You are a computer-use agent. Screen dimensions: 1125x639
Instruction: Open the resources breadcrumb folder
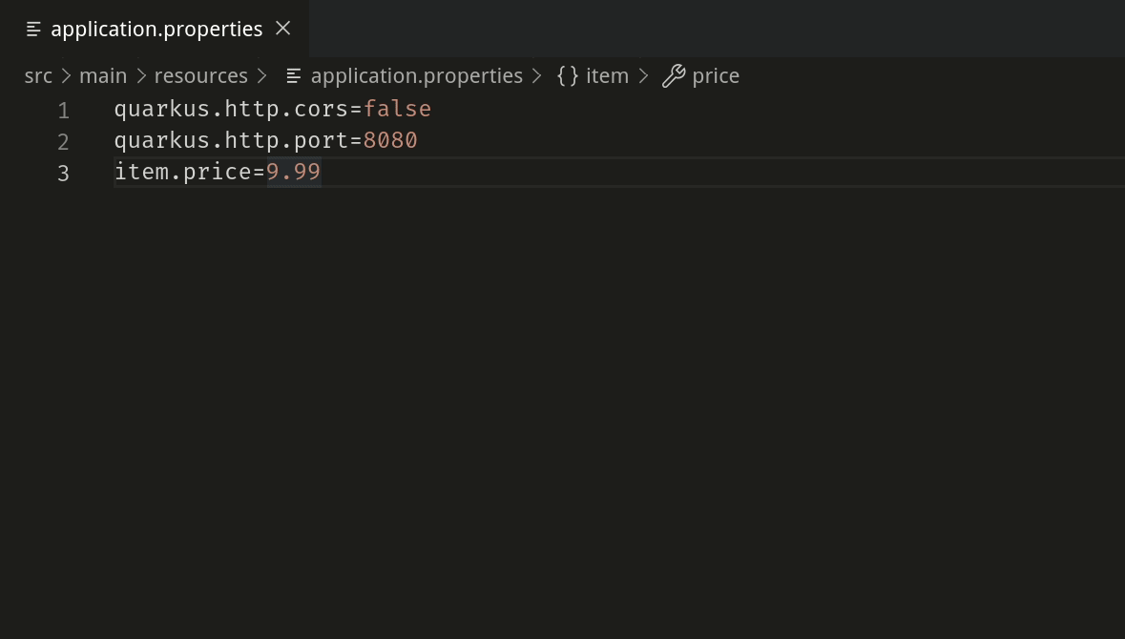pyautogui.click(x=200, y=76)
